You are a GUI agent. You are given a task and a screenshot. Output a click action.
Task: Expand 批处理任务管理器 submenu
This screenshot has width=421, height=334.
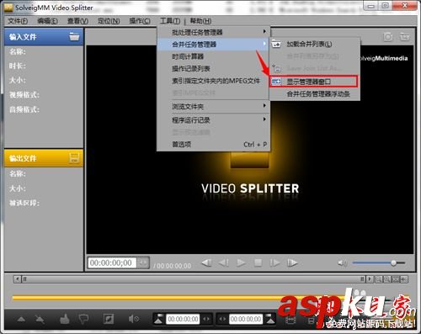[213, 32]
